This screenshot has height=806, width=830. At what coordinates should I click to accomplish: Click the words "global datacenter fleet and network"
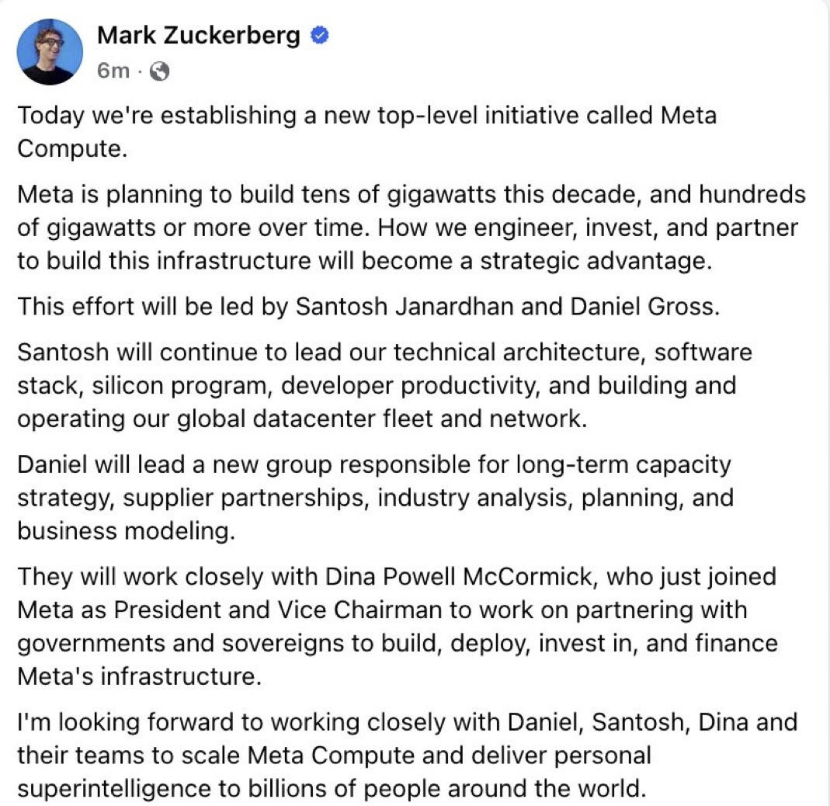pos(382,419)
